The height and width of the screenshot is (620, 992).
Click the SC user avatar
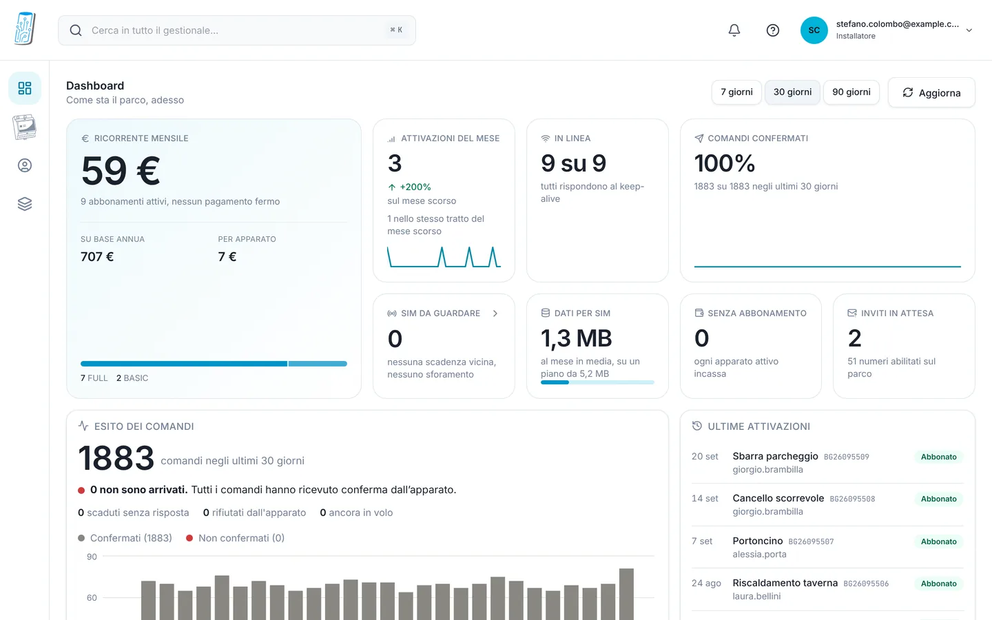coord(814,30)
